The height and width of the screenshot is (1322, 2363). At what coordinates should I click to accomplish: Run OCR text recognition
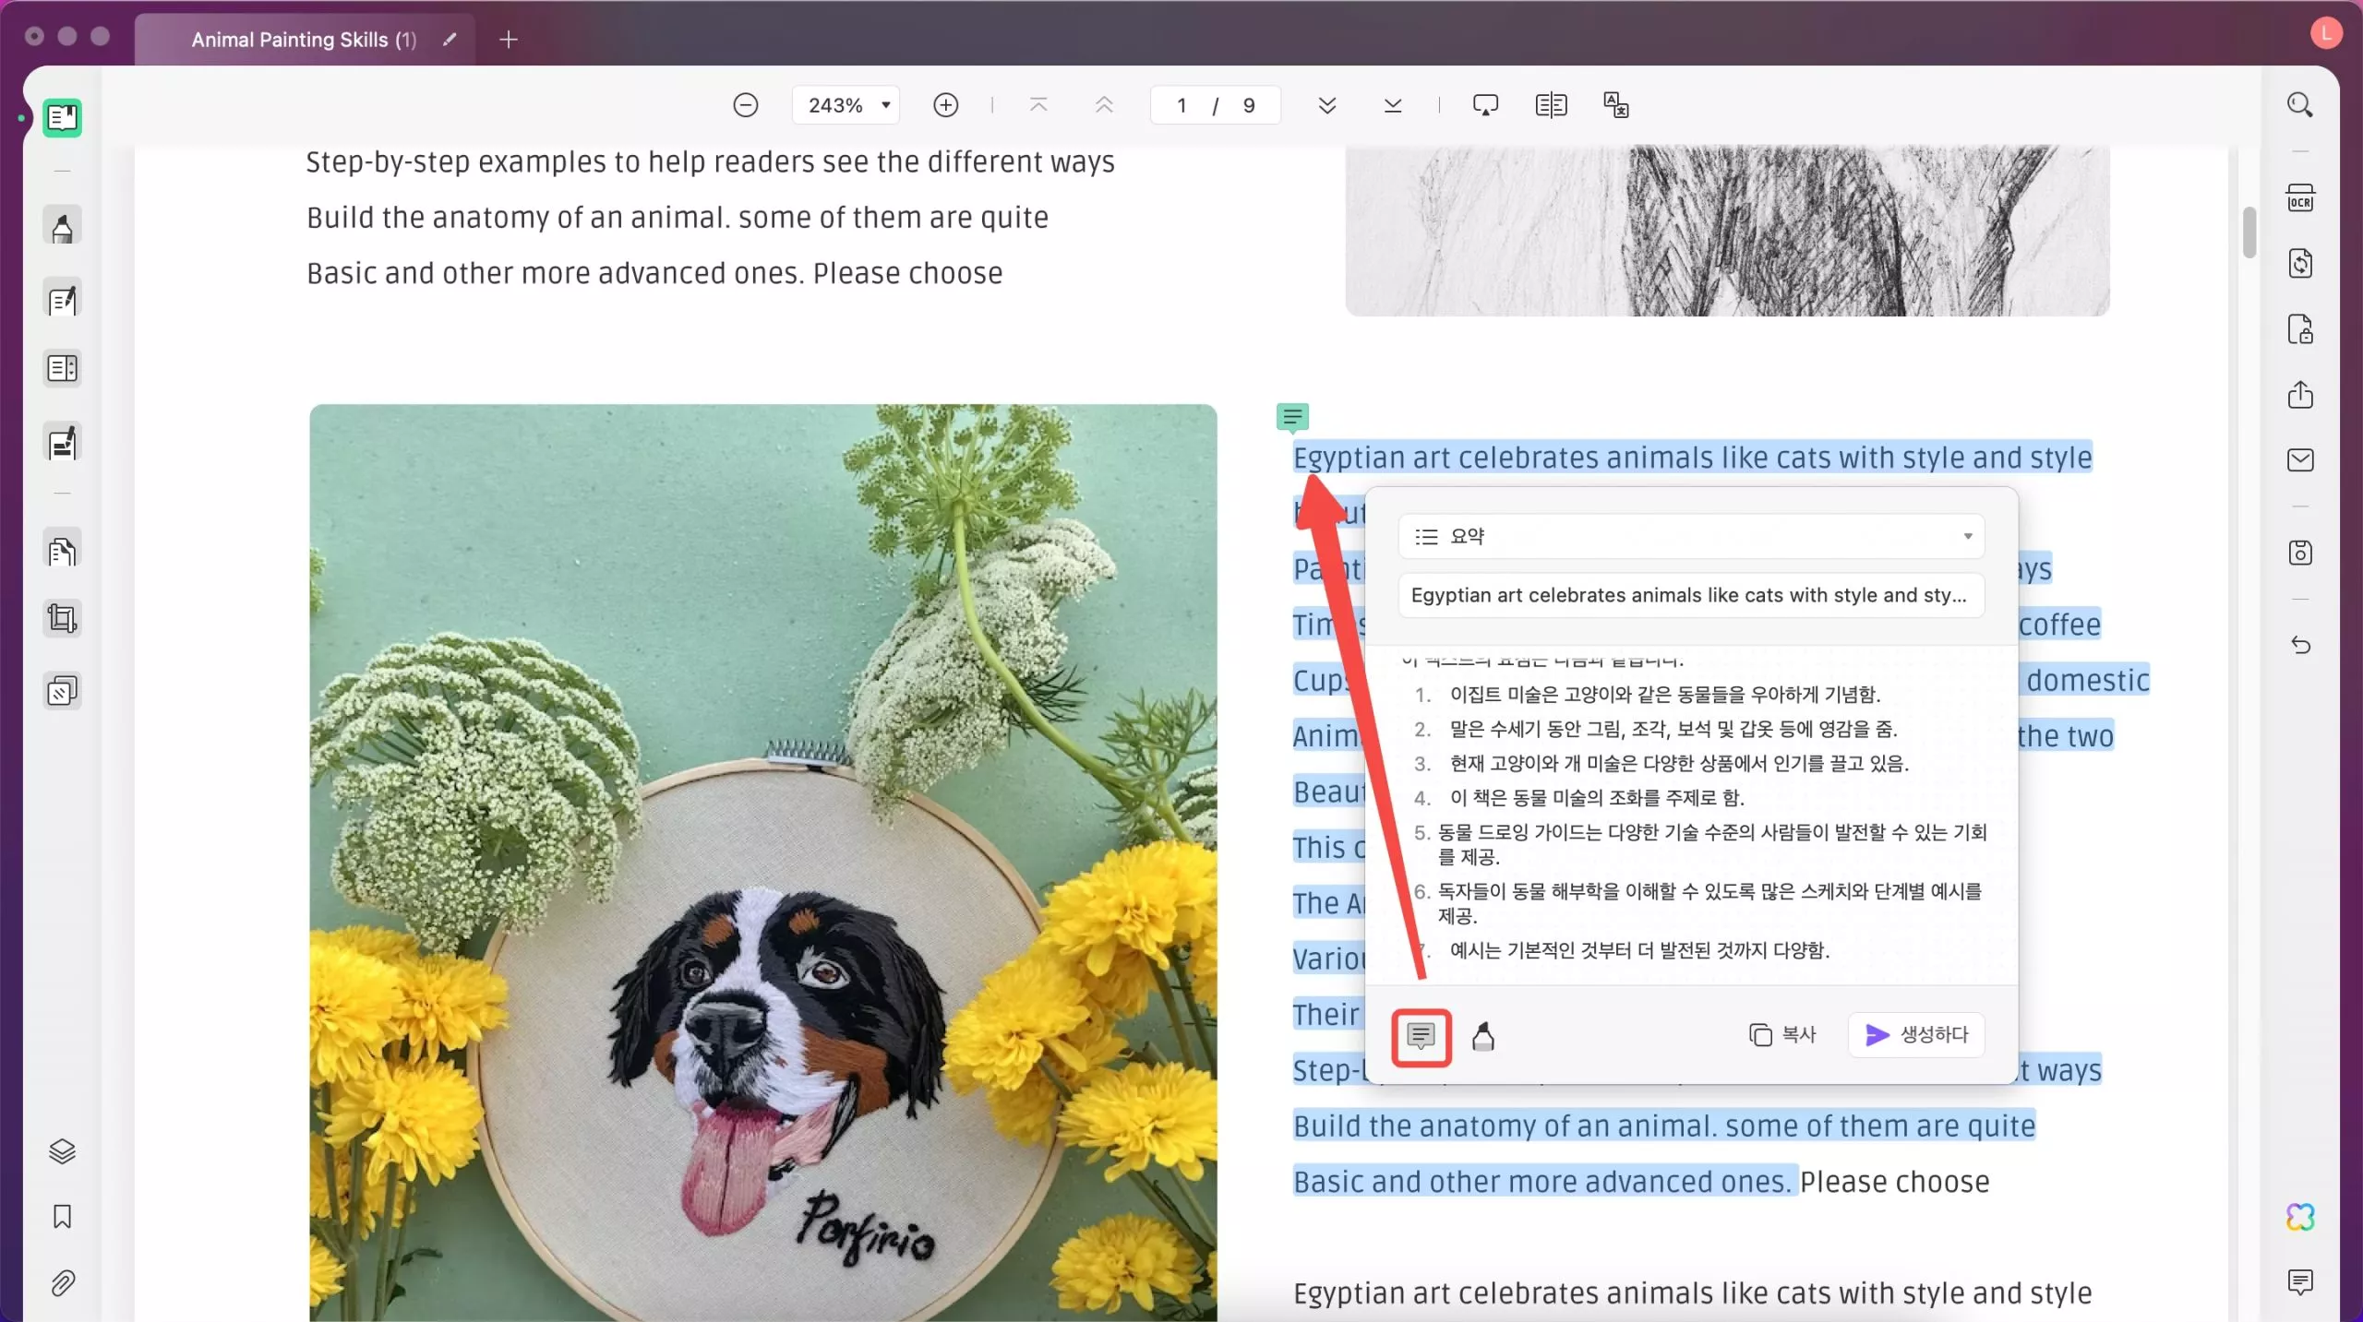pos(2300,198)
